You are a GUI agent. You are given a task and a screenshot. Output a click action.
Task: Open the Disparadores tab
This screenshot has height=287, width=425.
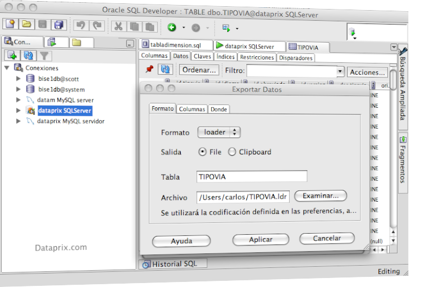coord(296,58)
